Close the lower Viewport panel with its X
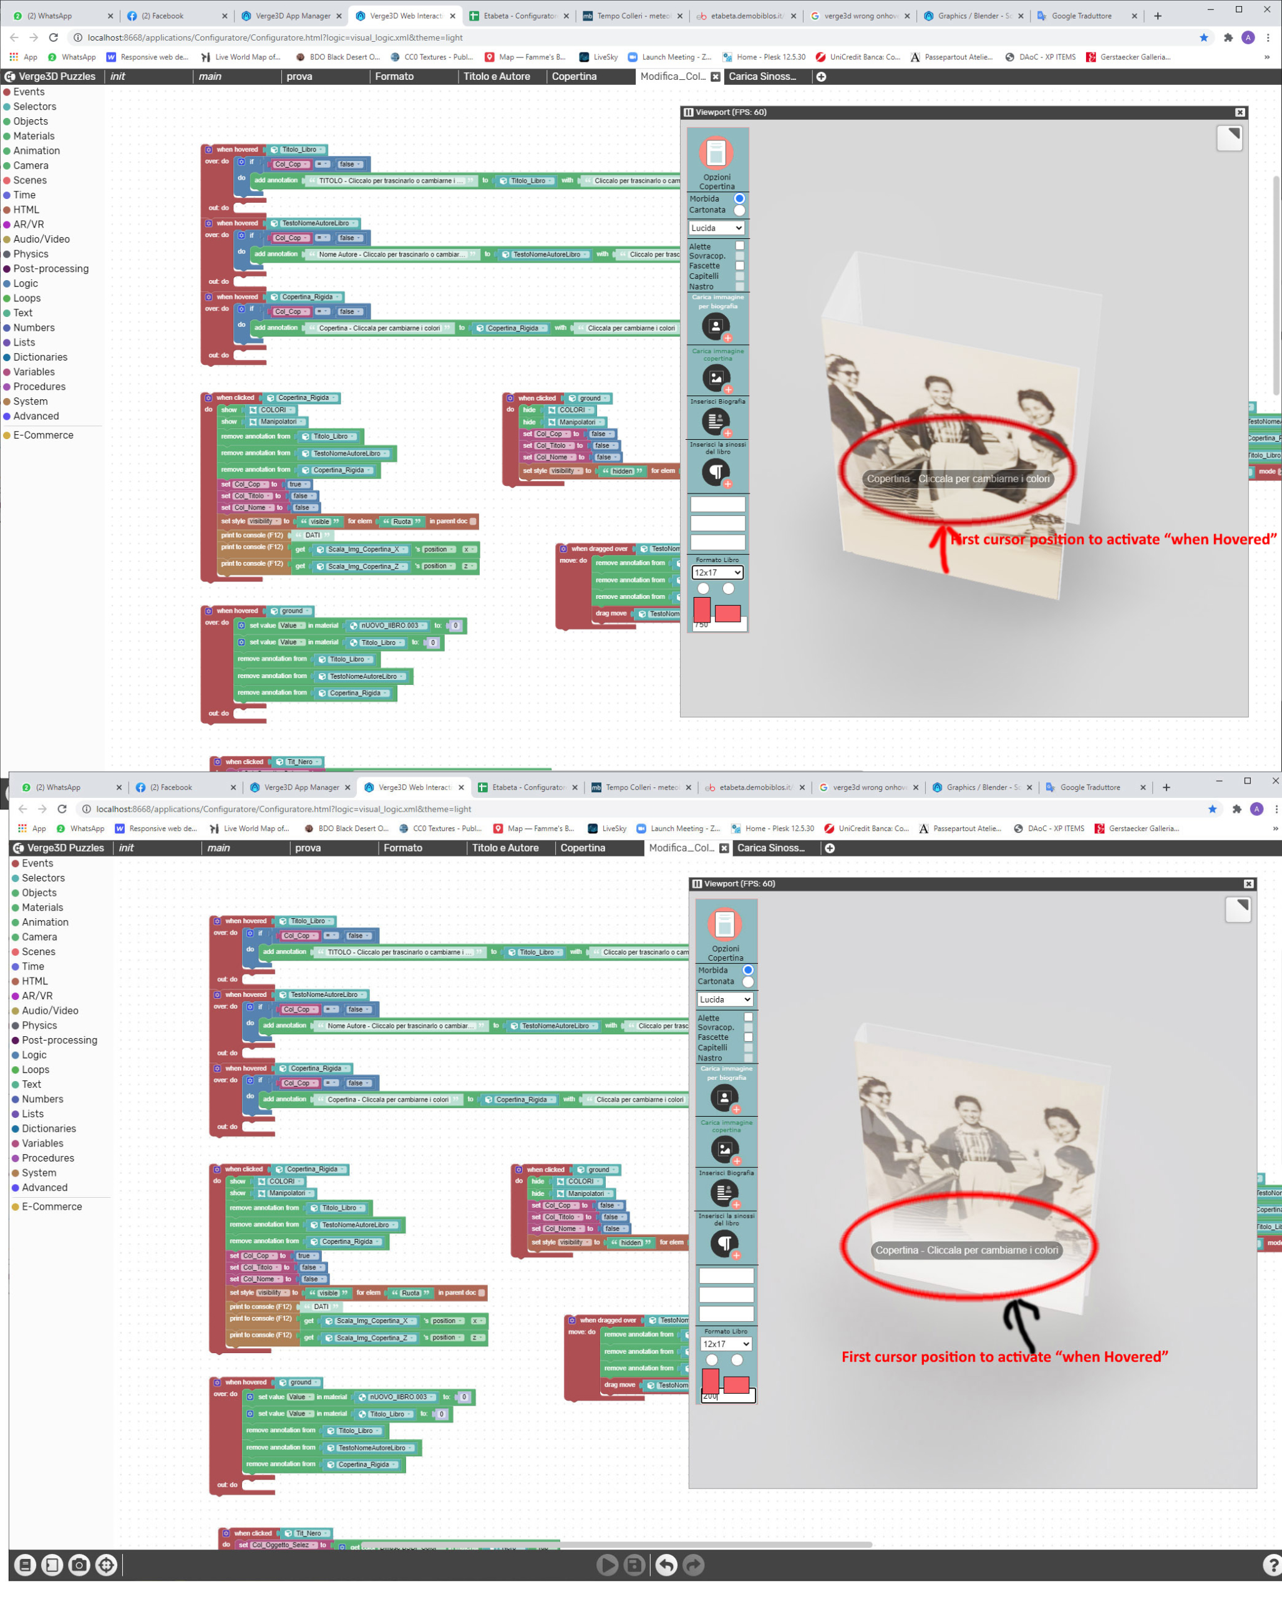The height and width of the screenshot is (1597, 1282). [x=1249, y=884]
